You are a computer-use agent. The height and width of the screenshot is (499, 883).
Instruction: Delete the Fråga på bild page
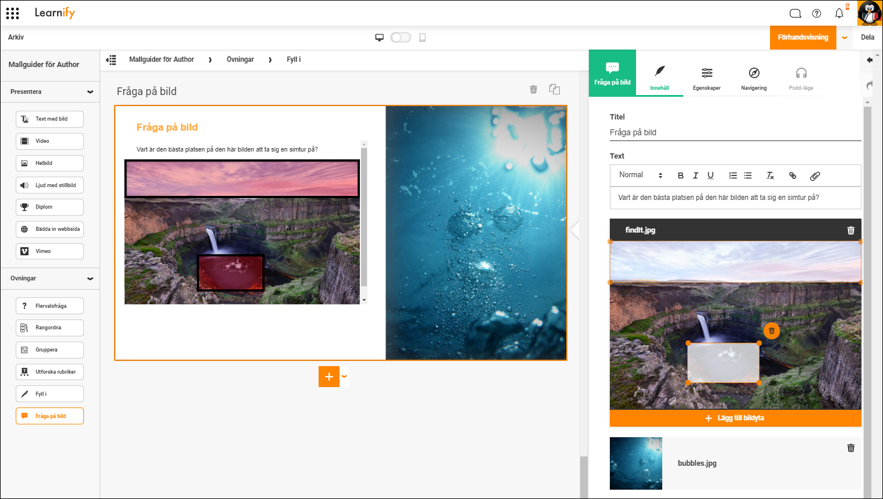click(533, 89)
